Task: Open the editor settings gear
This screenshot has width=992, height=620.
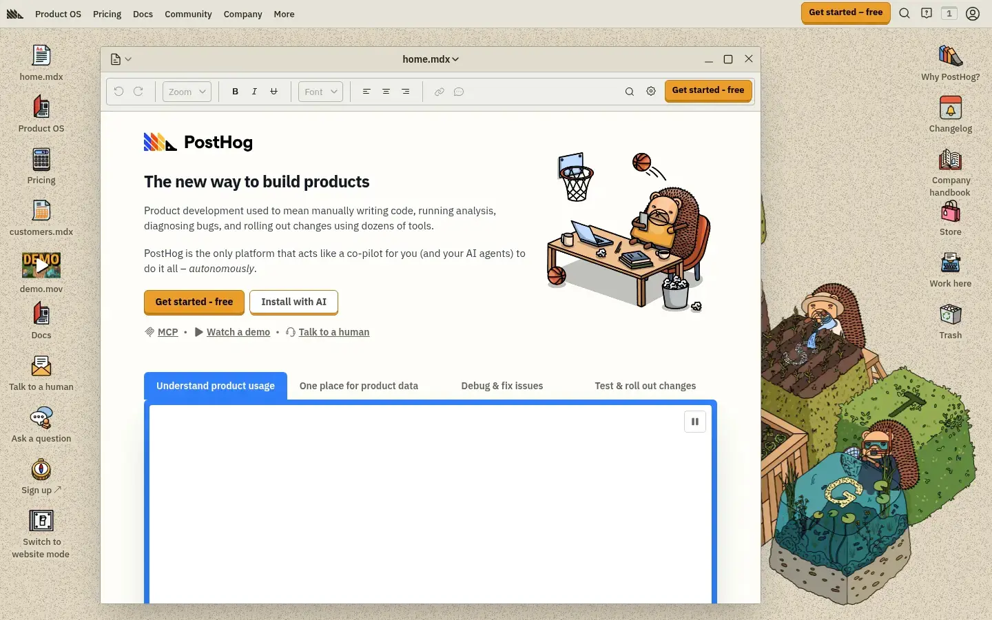Action: tap(651, 92)
